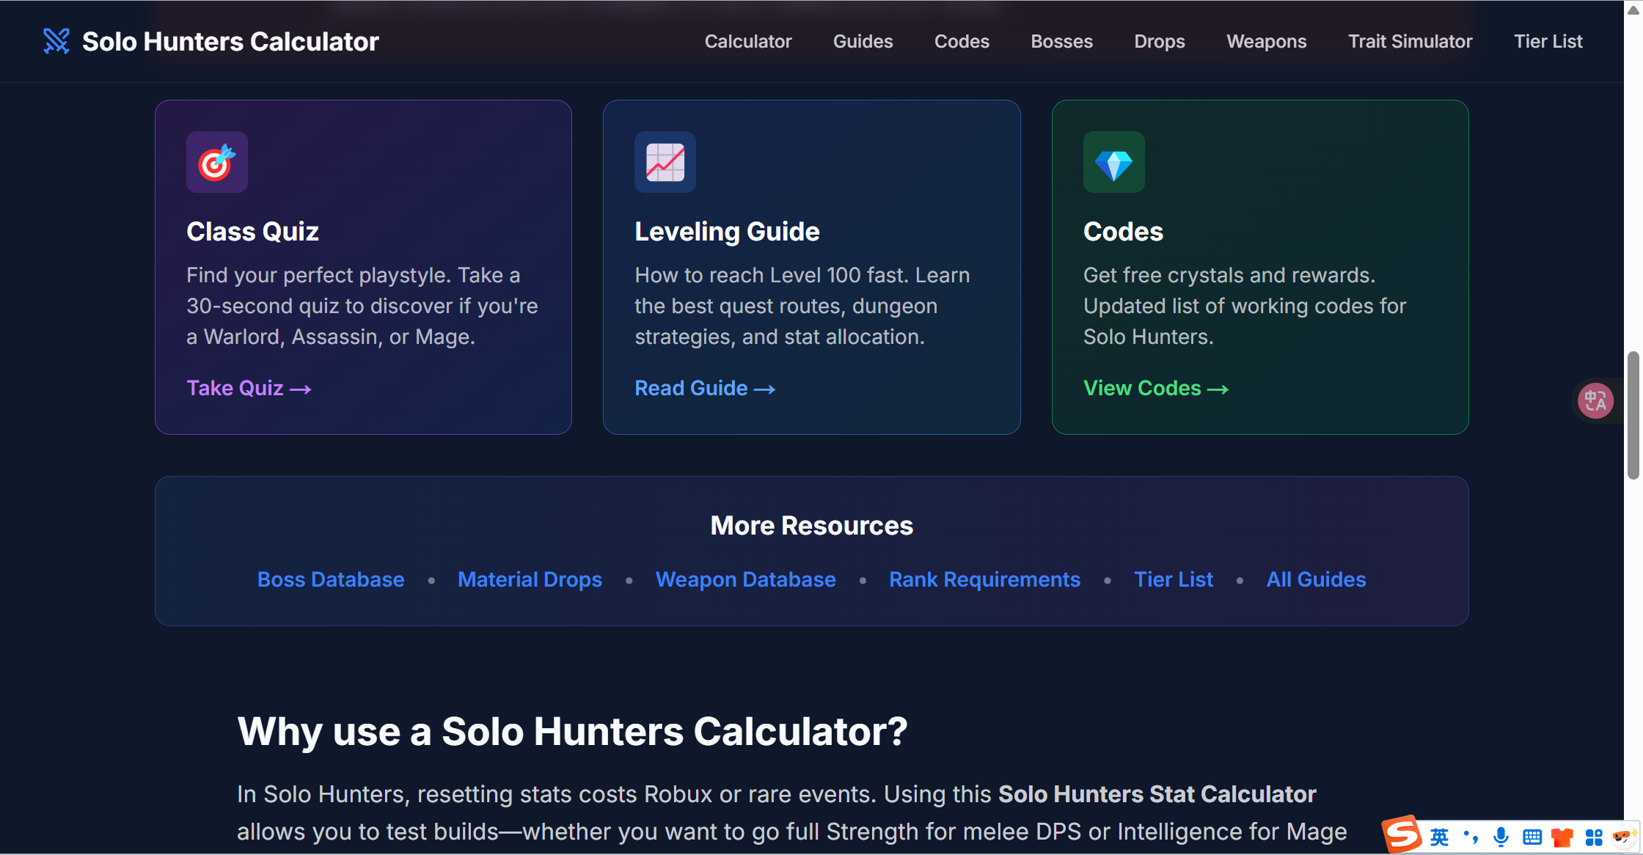
Task: Open the Weapon Database link under More Resources
Action: click(x=745, y=579)
